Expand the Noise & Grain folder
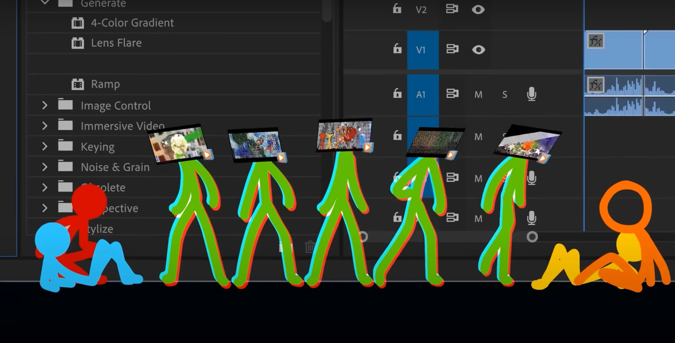The image size is (675, 343). point(45,167)
